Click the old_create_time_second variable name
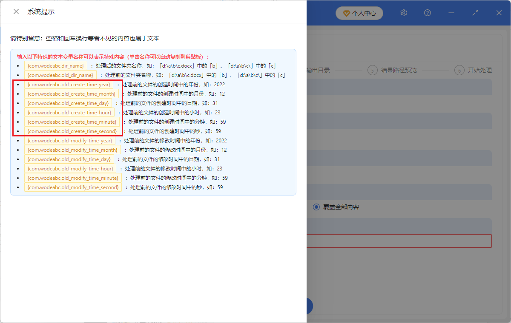511x323 pixels. coord(71,131)
